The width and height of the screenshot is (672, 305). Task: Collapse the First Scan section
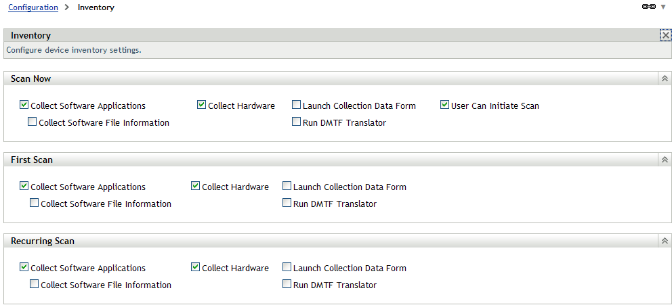[665, 160]
